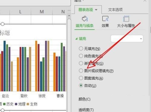
Task: Select column M header
Action: pos(42,12)
